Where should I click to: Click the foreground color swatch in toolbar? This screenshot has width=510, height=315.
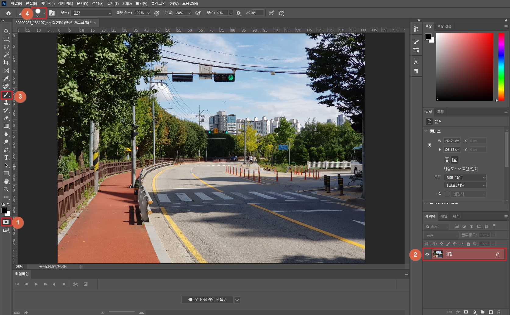[x=4, y=210]
